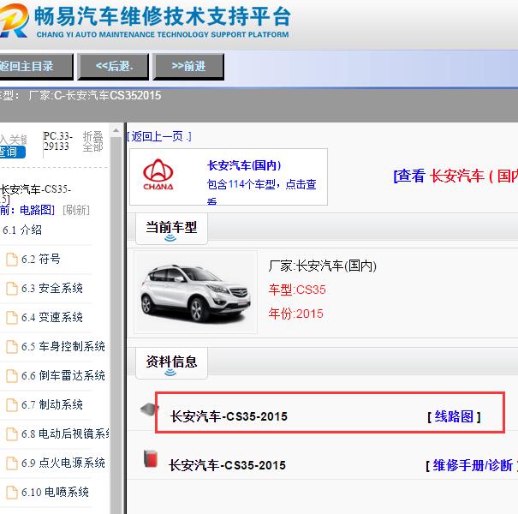Click the page icon beside 6.3 安全系统
Viewport: 518px width, 514px height.
click(12, 289)
